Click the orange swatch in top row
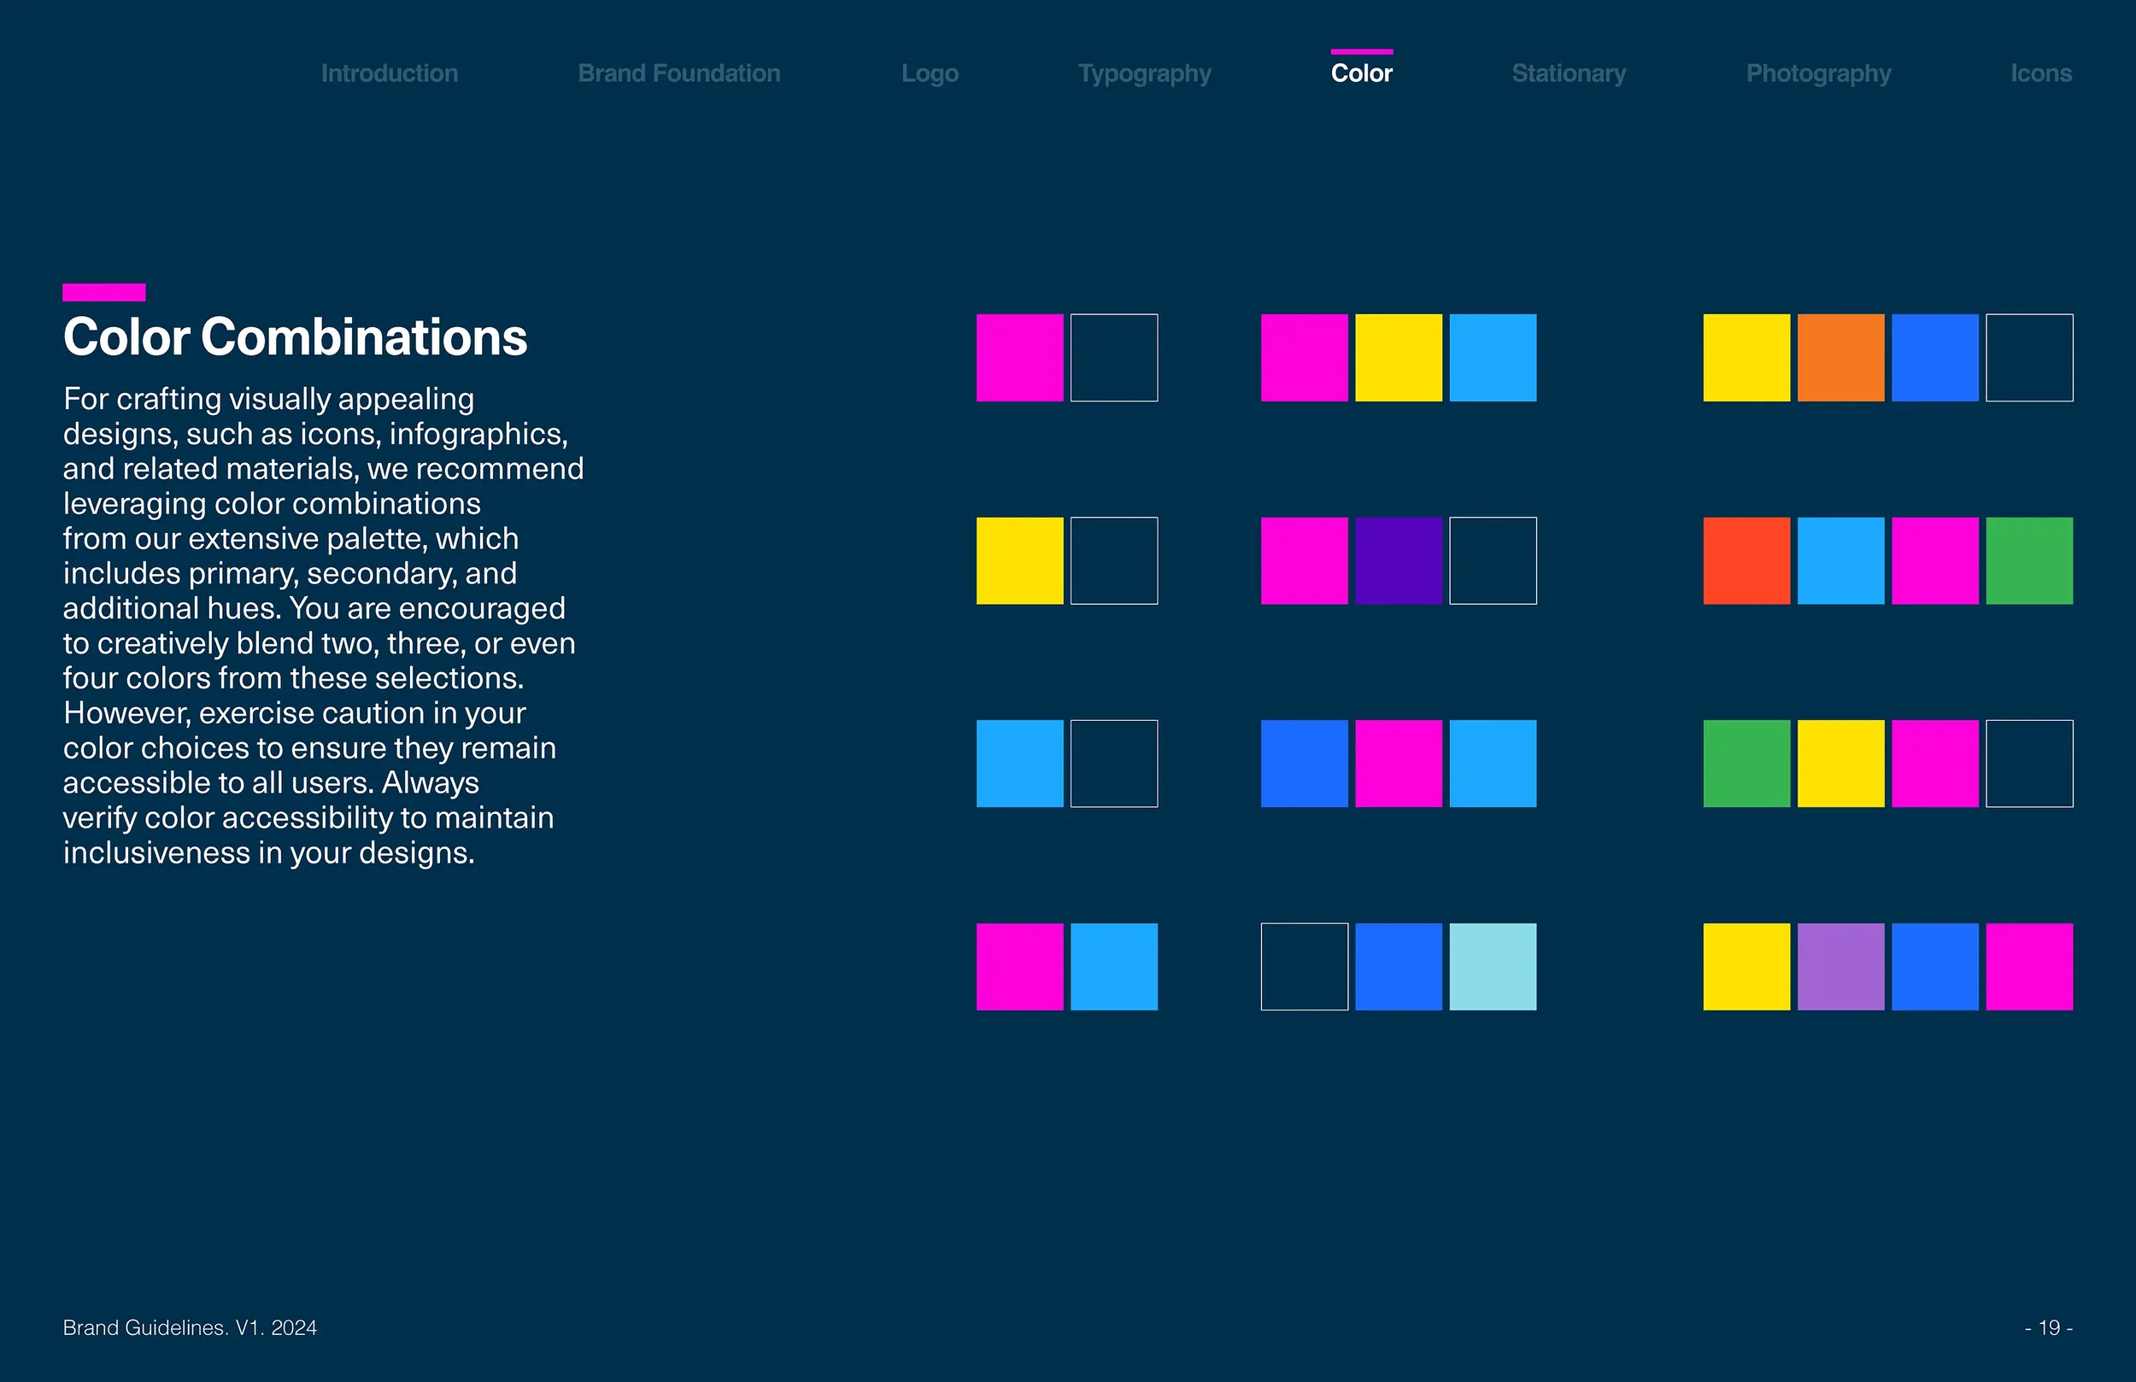Screen dimensions: 2136x1382 [1840, 357]
